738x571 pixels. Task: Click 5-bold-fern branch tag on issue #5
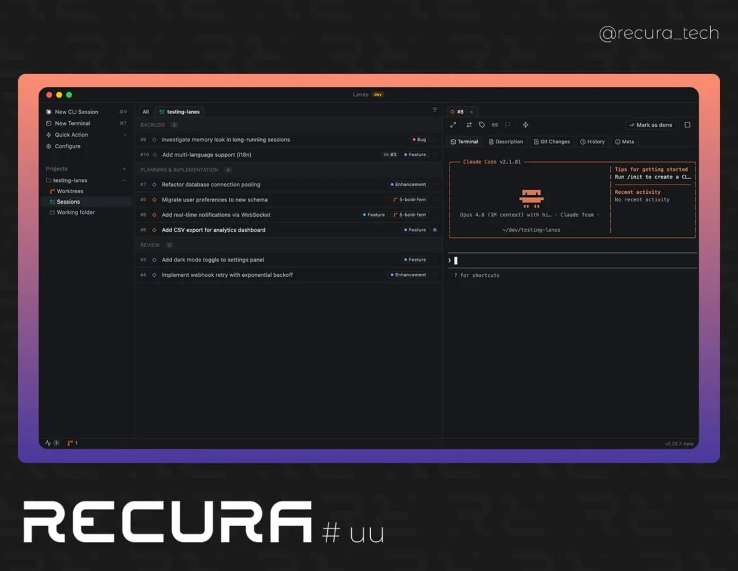[410, 200]
